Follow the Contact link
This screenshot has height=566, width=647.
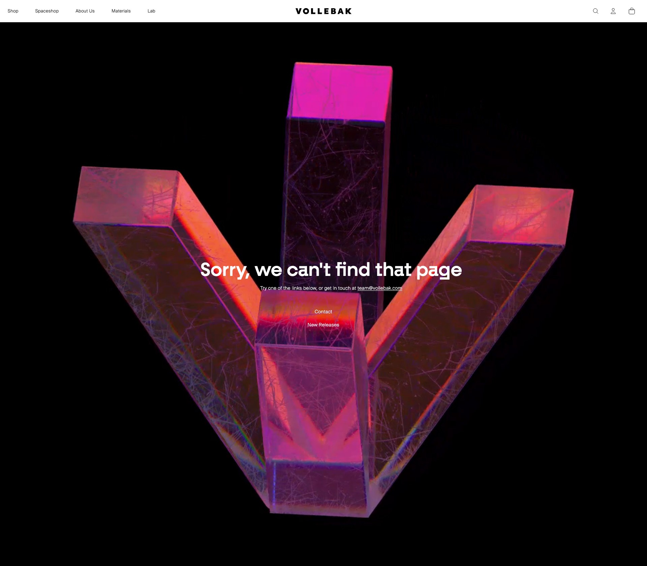[x=323, y=312]
